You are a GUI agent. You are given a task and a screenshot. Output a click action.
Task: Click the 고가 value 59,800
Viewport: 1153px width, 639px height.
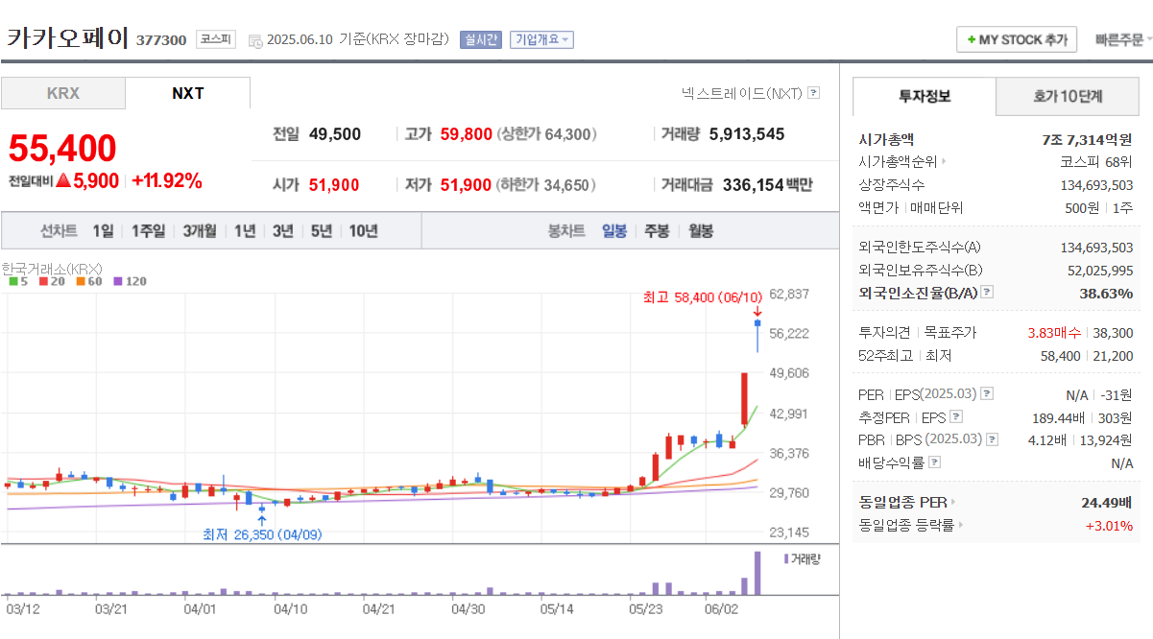pos(467,134)
